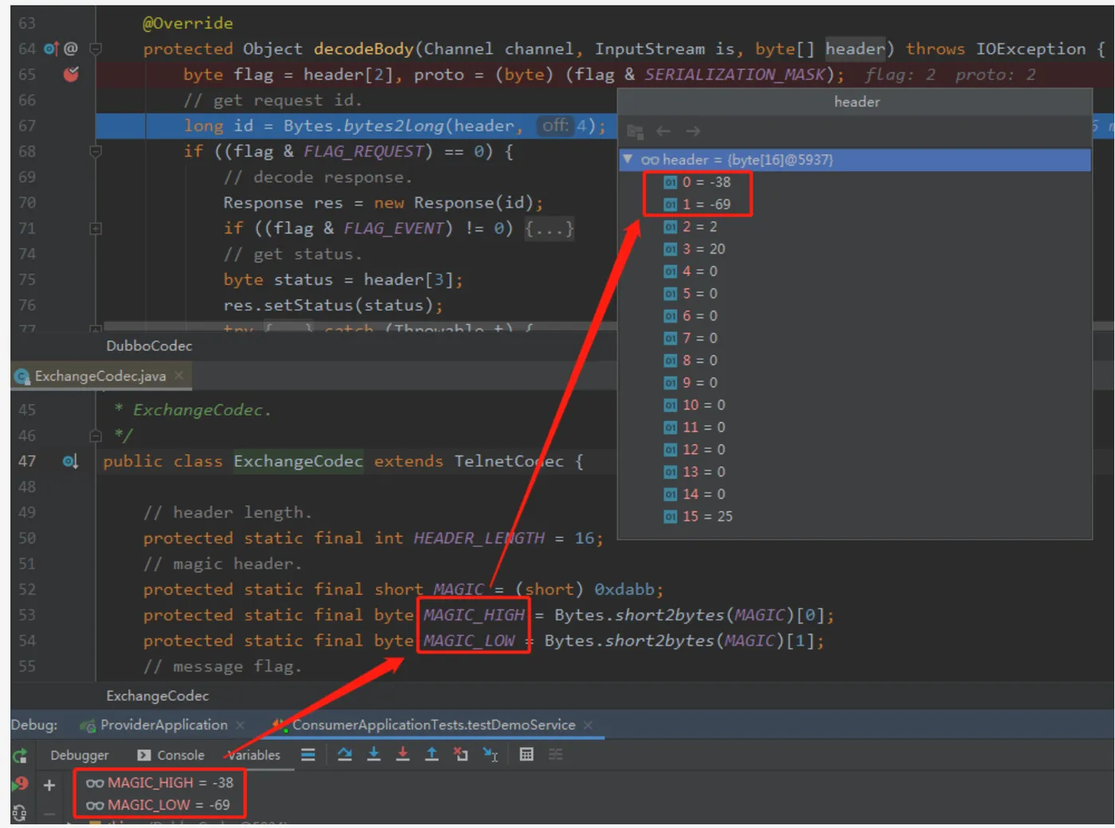
Task: Click the Trace Current Stream Chain icon
Action: 556,754
